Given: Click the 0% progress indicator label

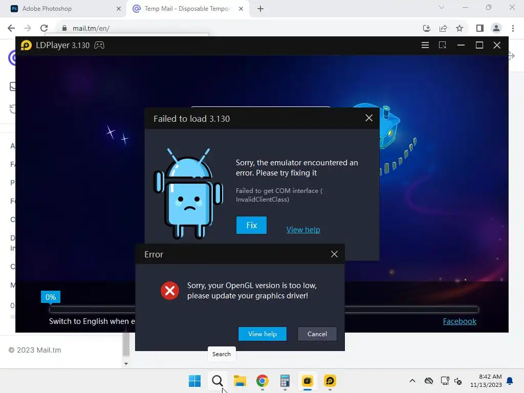Looking at the screenshot, I should click(x=51, y=297).
